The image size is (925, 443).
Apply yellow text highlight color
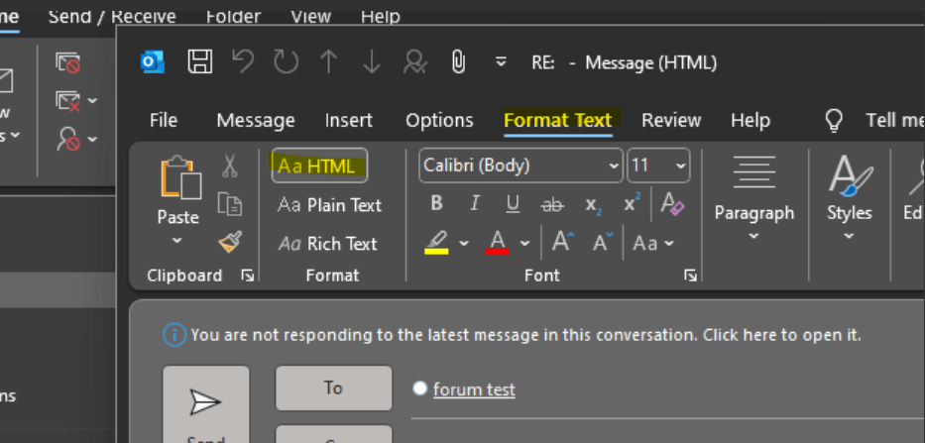(437, 243)
